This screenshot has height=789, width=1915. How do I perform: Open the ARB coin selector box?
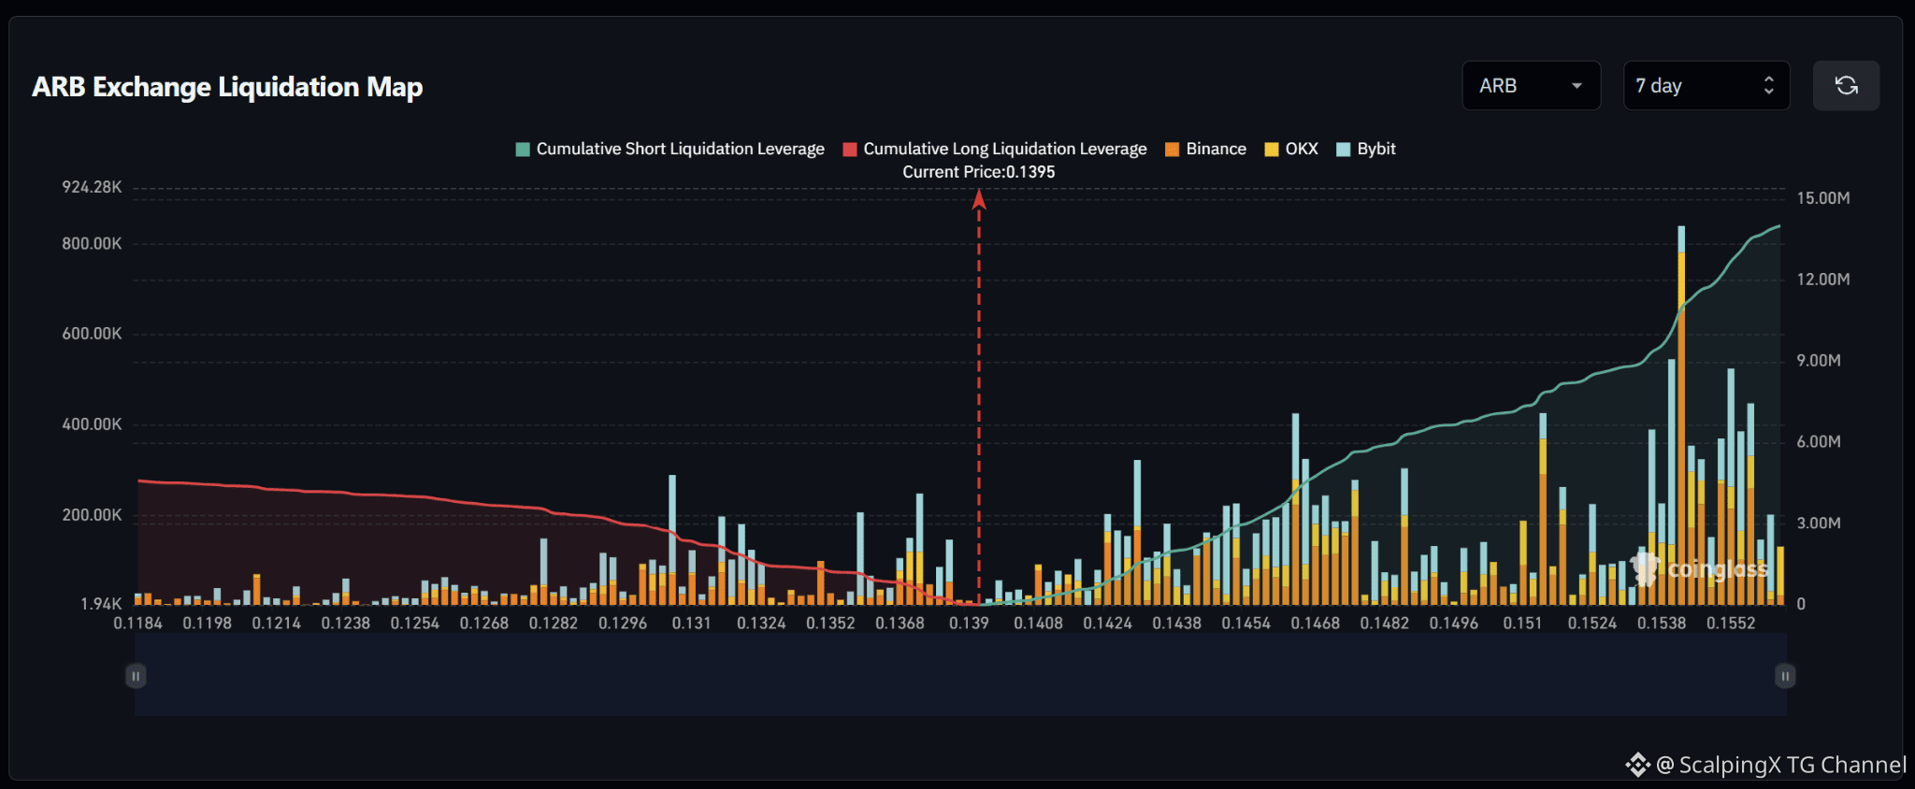[1532, 86]
